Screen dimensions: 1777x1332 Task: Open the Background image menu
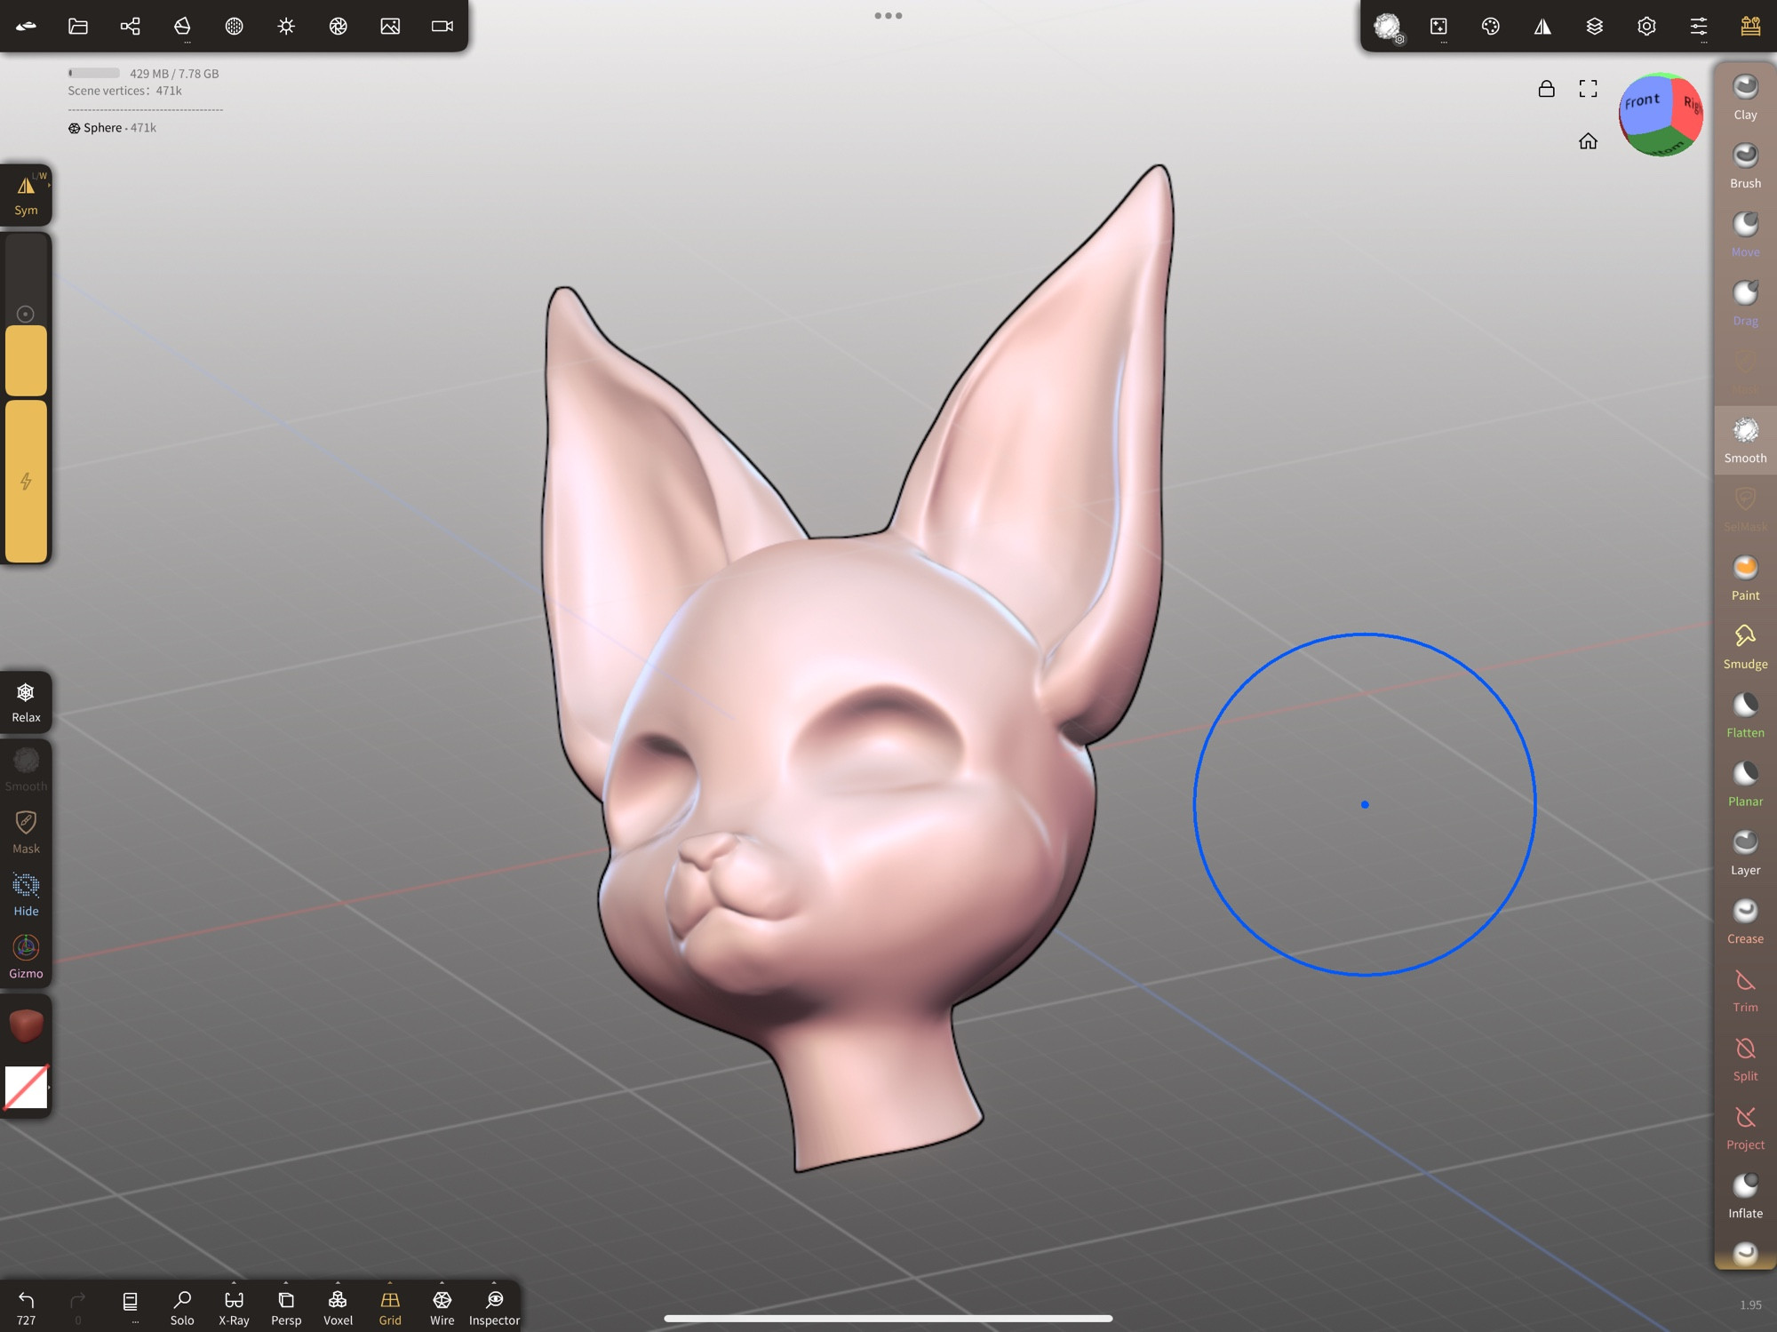pos(390,27)
